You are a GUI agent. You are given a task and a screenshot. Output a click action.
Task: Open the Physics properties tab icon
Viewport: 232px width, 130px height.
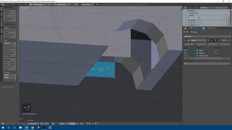click(216, 28)
